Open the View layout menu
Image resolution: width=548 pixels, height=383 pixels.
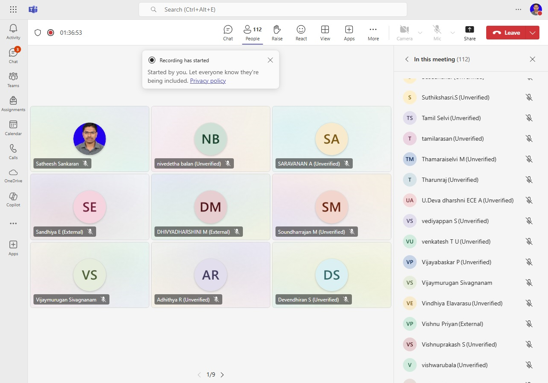[x=325, y=33]
